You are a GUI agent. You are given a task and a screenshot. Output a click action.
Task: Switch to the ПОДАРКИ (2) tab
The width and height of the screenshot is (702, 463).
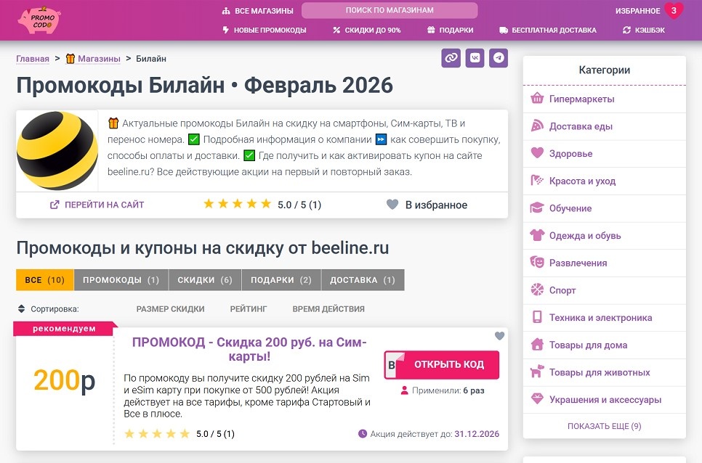pyautogui.click(x=281, y=280)
